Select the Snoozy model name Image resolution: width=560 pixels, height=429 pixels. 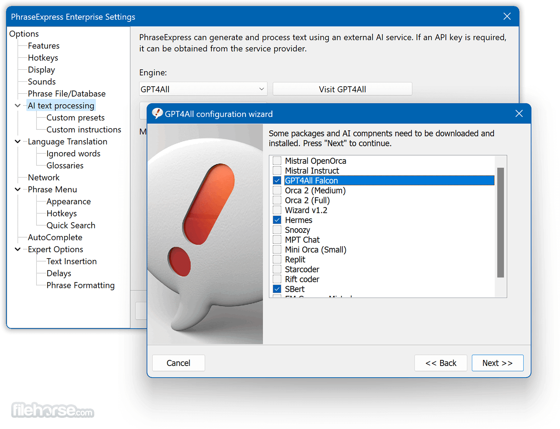[x=298, y=230]
